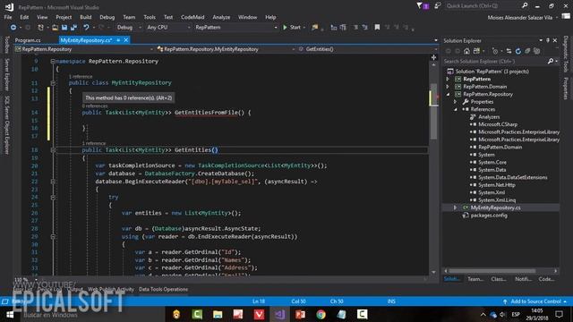Switch to the Program.cs tab
This screenshot has height=322, width=573.
28,40
